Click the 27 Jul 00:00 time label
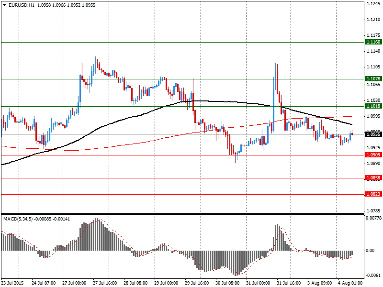383x287 pixels. (74, 283)
